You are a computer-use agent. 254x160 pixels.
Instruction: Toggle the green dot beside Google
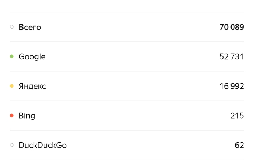pyautogui.click(x=12, y=56)
